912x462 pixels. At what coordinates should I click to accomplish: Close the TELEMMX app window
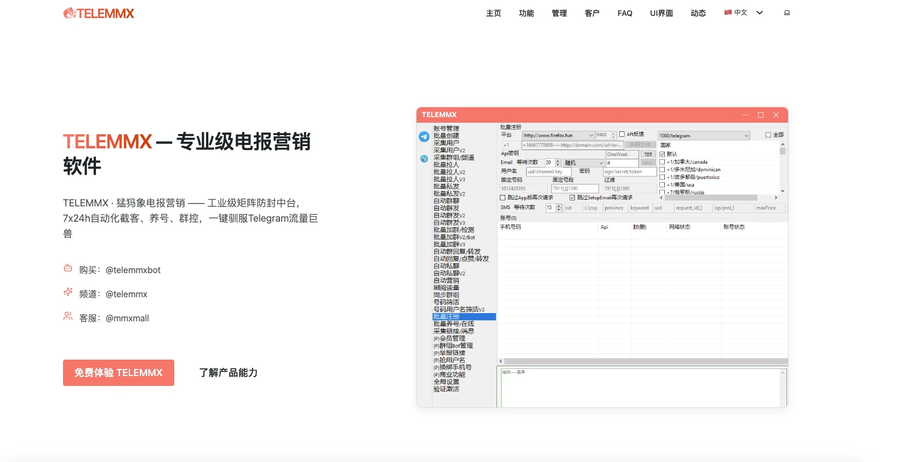pyautogui.click(x=776, y=115)
